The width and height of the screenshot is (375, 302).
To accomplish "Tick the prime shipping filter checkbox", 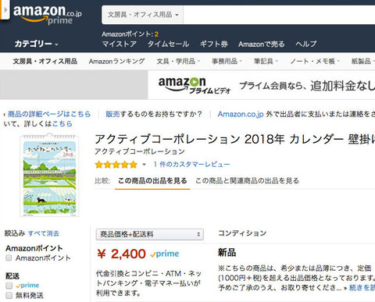I will coord(9,286).
